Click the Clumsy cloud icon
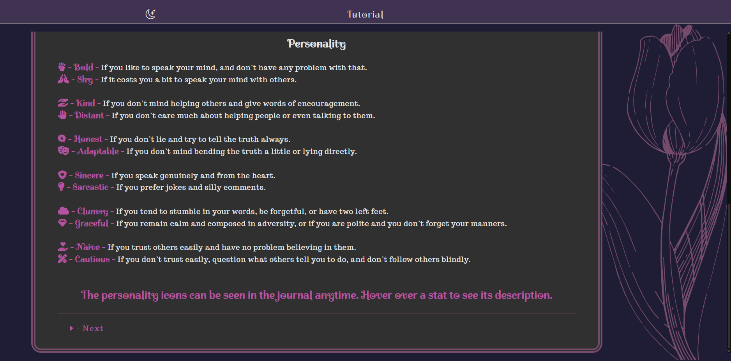This screenshot has width=731, height=361. [64, 211]
